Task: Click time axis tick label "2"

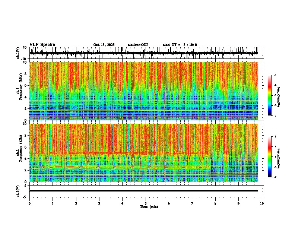Action: (76, 203)
